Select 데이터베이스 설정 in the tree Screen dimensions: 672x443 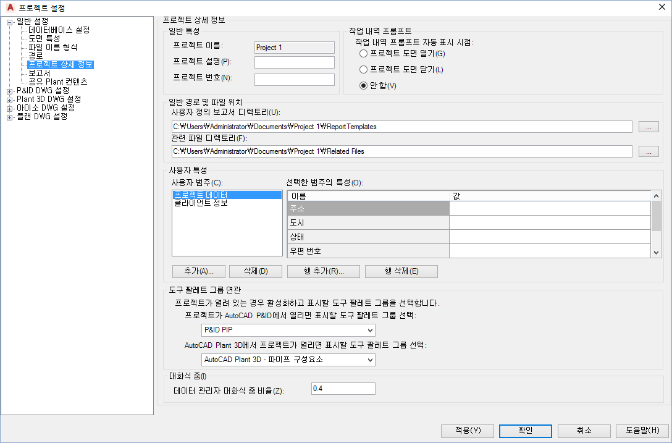click(59, 30)
